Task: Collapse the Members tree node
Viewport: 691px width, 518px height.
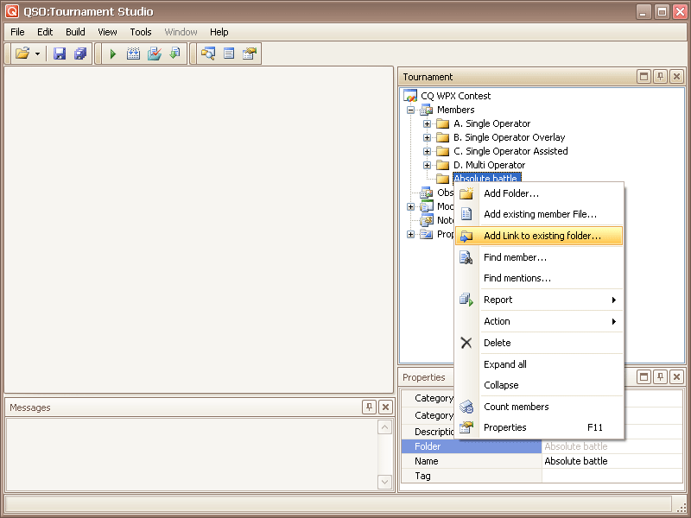Action: (x=411, y=110)
